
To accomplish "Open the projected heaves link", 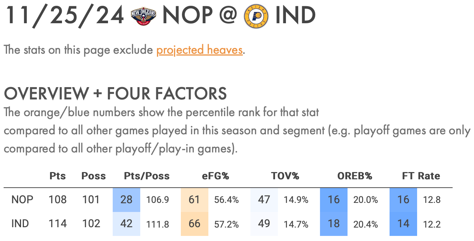I will point(199,50).
